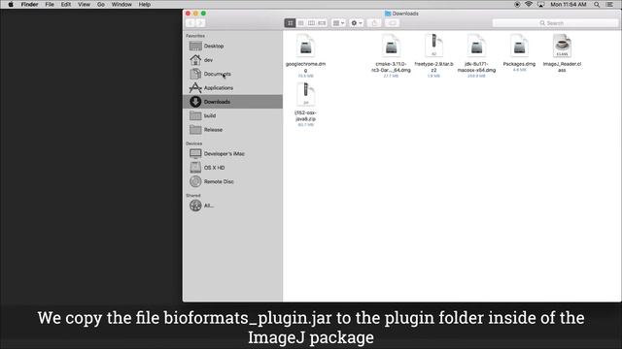
Task: Click the Devices sidebar heading
Action: (194, 143)
